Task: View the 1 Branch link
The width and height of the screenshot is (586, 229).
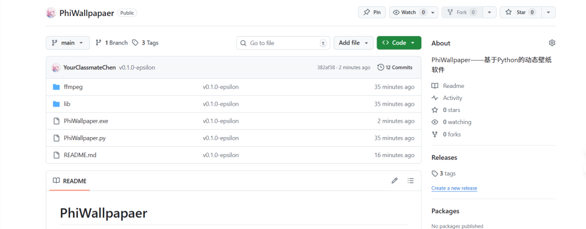Action: pos(112,43)
